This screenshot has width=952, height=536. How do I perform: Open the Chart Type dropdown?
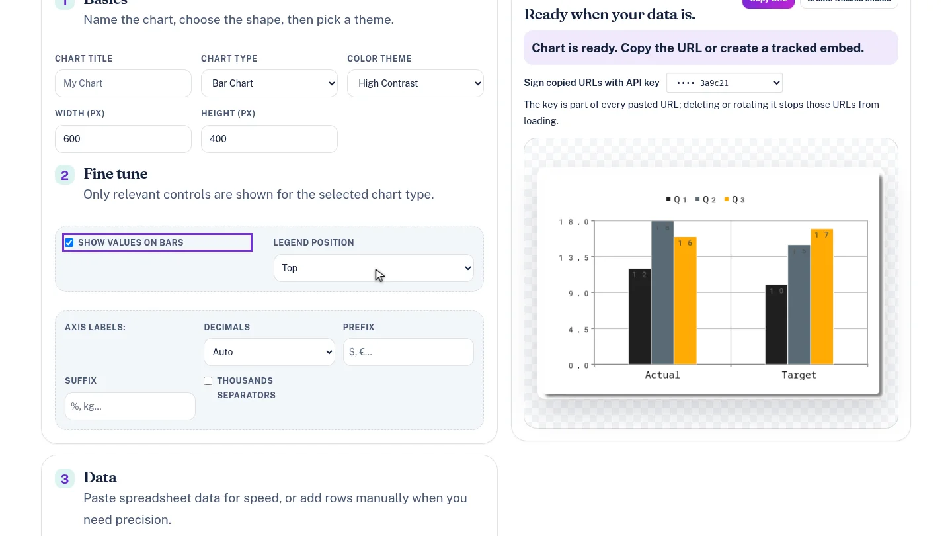click(x=269, y=83)
